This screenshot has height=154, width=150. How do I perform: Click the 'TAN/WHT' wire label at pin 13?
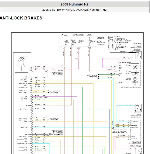coord(38,99)
